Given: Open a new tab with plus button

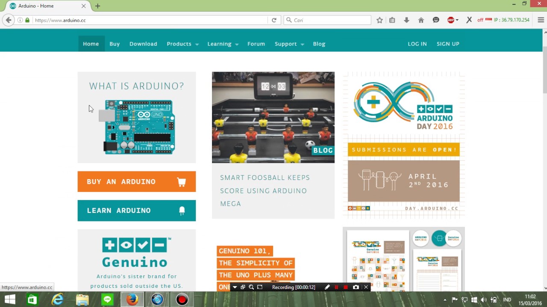Looking at the screenshot, I should tap(98, 6).
